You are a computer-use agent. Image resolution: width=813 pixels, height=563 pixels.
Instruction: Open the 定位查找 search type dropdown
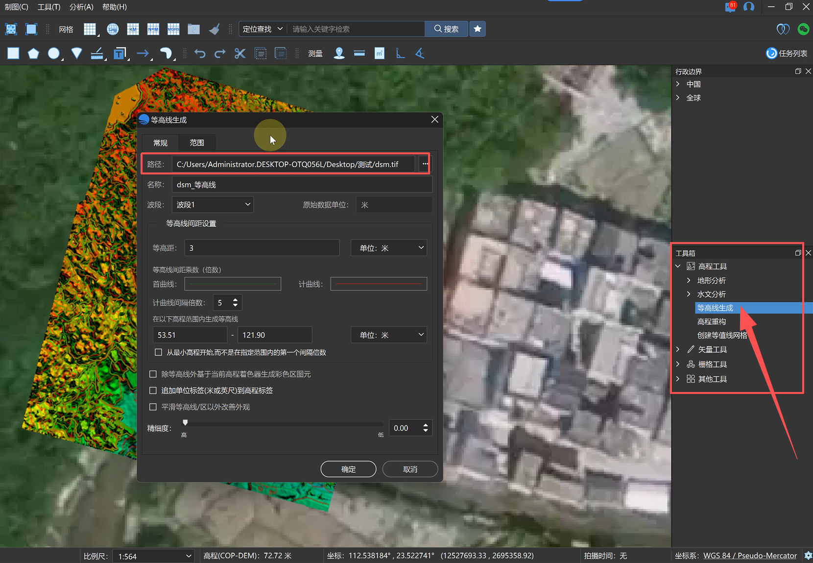tap(263, 29)
